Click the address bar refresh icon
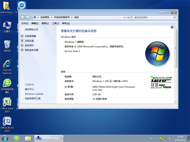The width and height of the screenshot is (190, 142). (x=128, y=17)
